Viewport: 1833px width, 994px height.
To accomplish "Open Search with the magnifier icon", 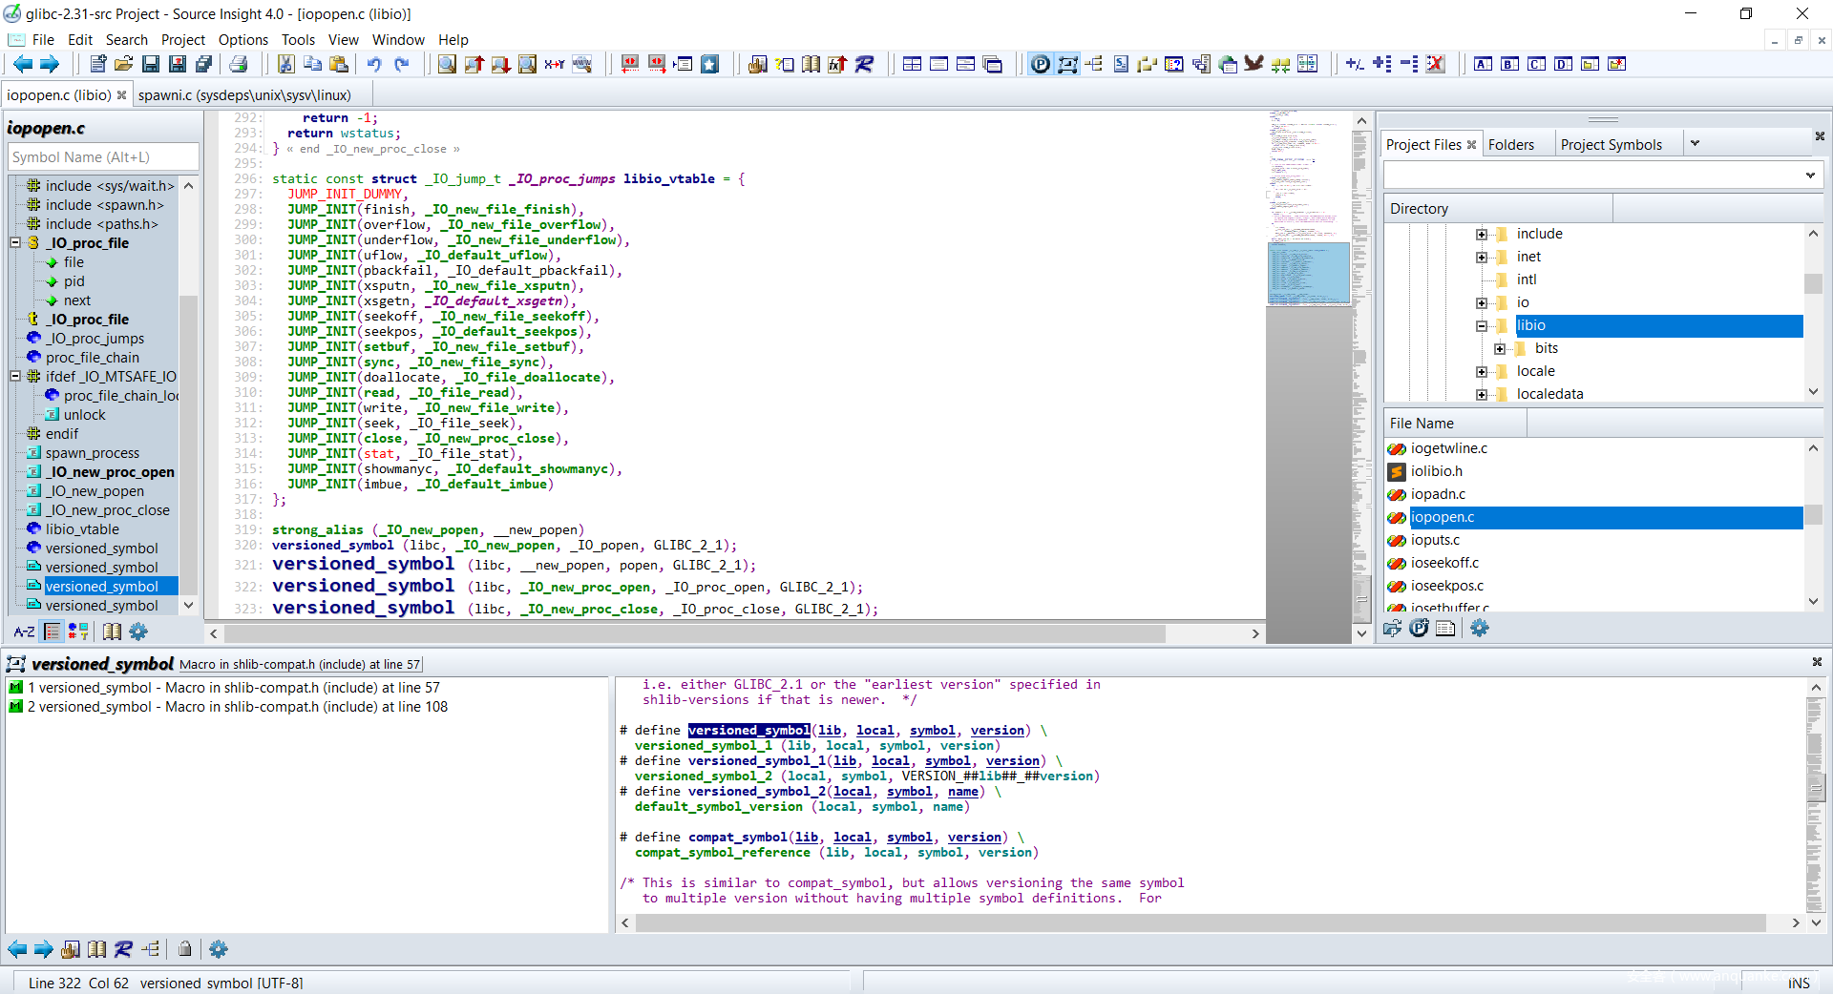I will coord(447,64).
